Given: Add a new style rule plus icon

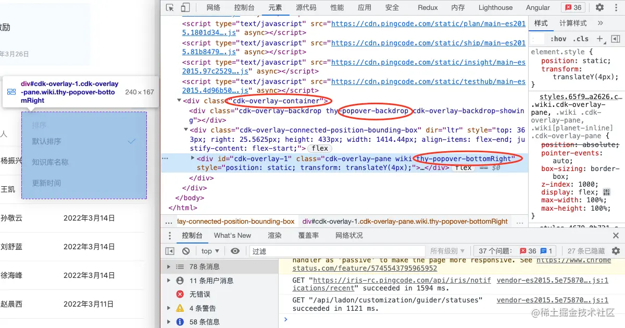Looking at the screenshot, I should point(600,39).
